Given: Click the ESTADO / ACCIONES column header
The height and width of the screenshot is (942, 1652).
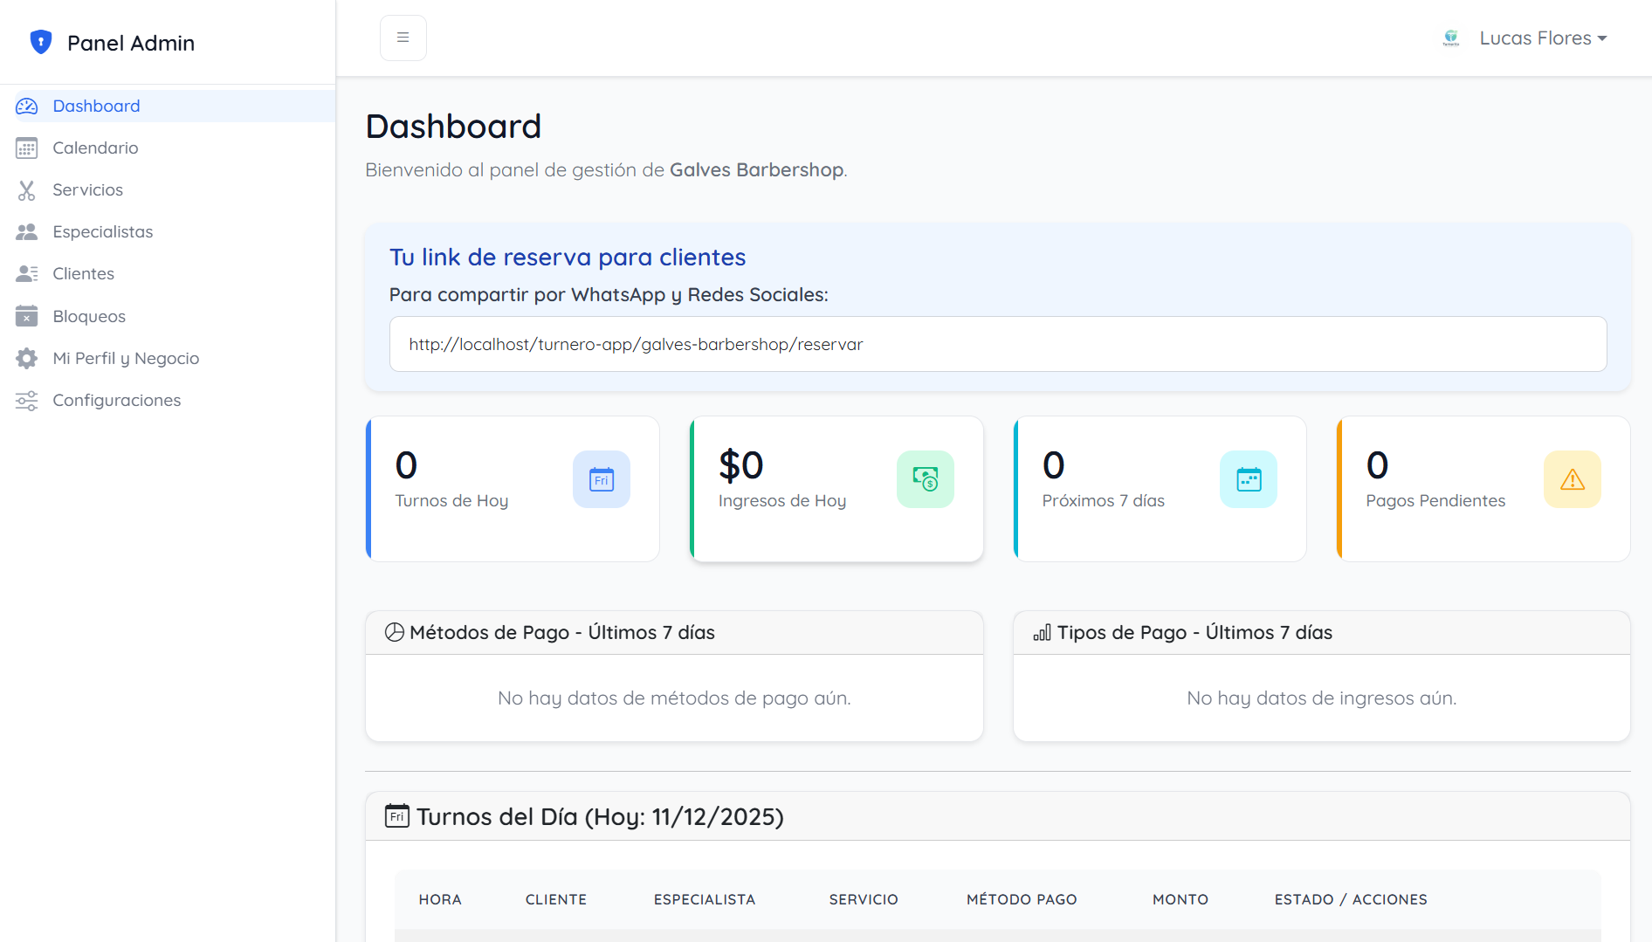Looking at the screenshot, I should [x=1351, y=900].
